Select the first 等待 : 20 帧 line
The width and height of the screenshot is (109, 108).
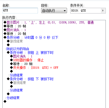tap(15, 26)
